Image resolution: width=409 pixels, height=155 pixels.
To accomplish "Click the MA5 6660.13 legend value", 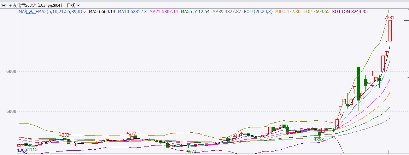I will coord(102,12).
